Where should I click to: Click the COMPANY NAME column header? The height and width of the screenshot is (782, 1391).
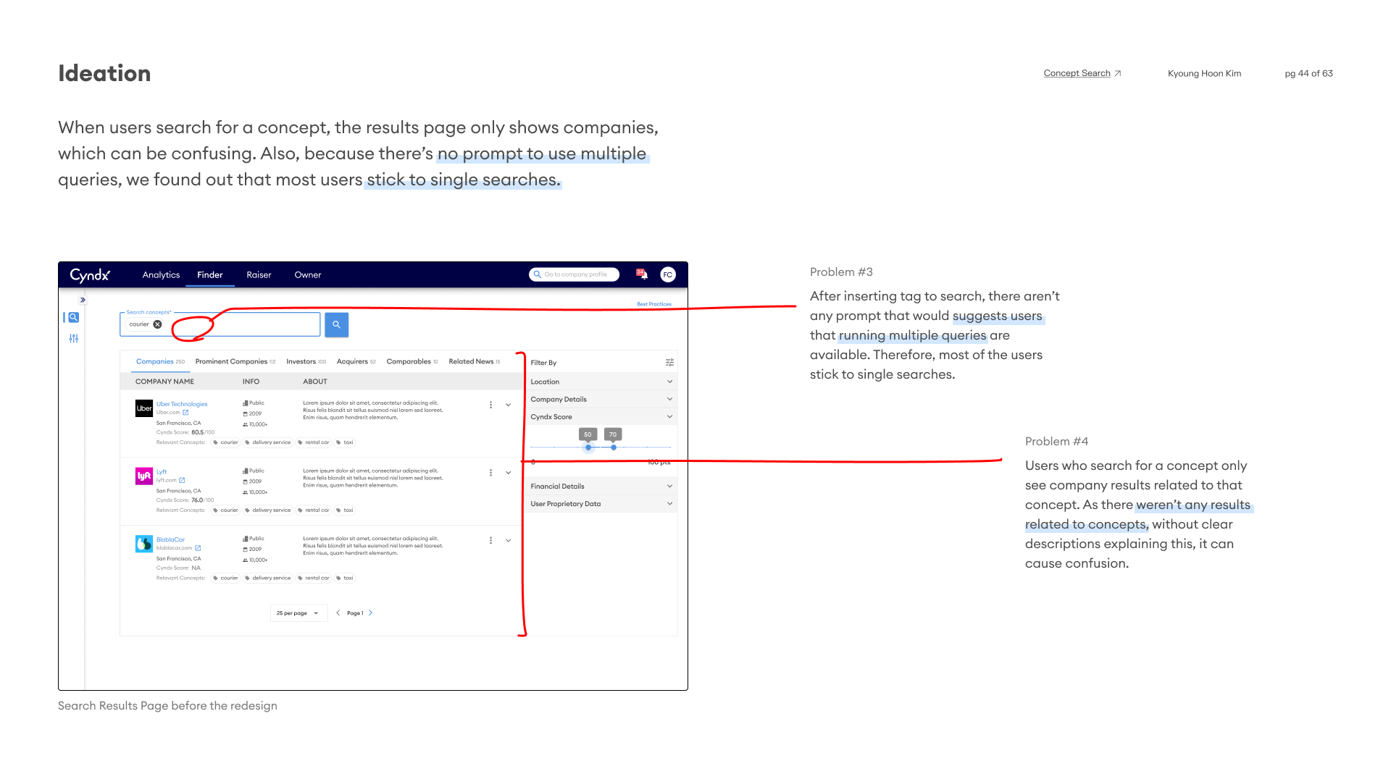click(164, 382)
